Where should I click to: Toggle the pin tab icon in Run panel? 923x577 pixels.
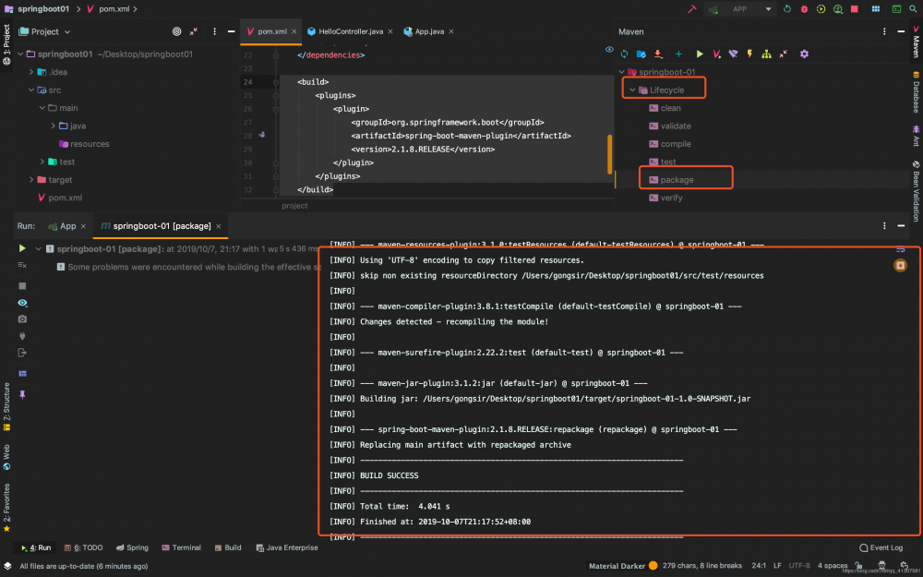tap(22, 394)
